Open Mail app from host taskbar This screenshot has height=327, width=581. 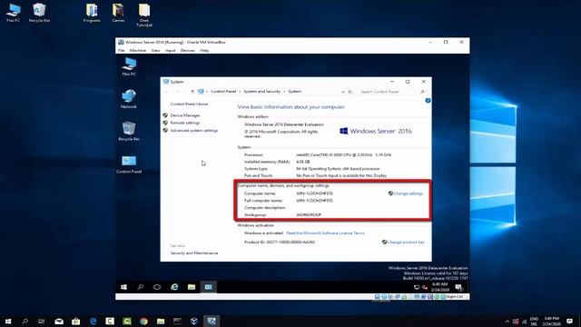pos(59,321)
